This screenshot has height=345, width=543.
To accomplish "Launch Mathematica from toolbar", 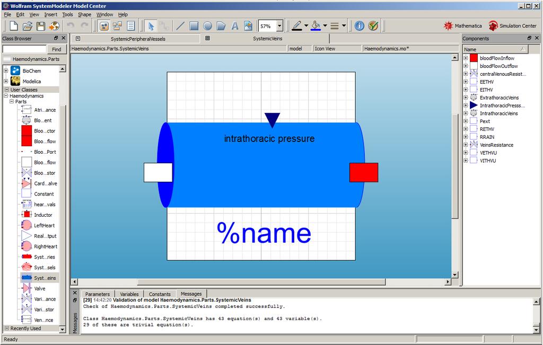I will pos(462,26).
